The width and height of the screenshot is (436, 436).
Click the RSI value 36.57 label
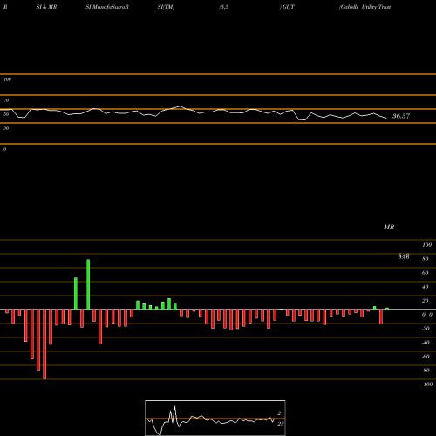pyautogui.click(x=401, y=116)
